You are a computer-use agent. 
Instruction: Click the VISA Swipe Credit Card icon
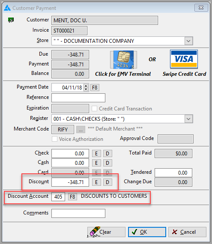184,60
